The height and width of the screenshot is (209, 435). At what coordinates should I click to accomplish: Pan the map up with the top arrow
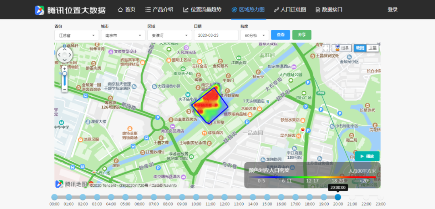(64, 50)
